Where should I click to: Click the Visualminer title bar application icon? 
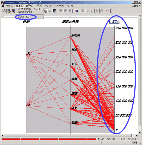pyautogui.click(x=2, y=2)
